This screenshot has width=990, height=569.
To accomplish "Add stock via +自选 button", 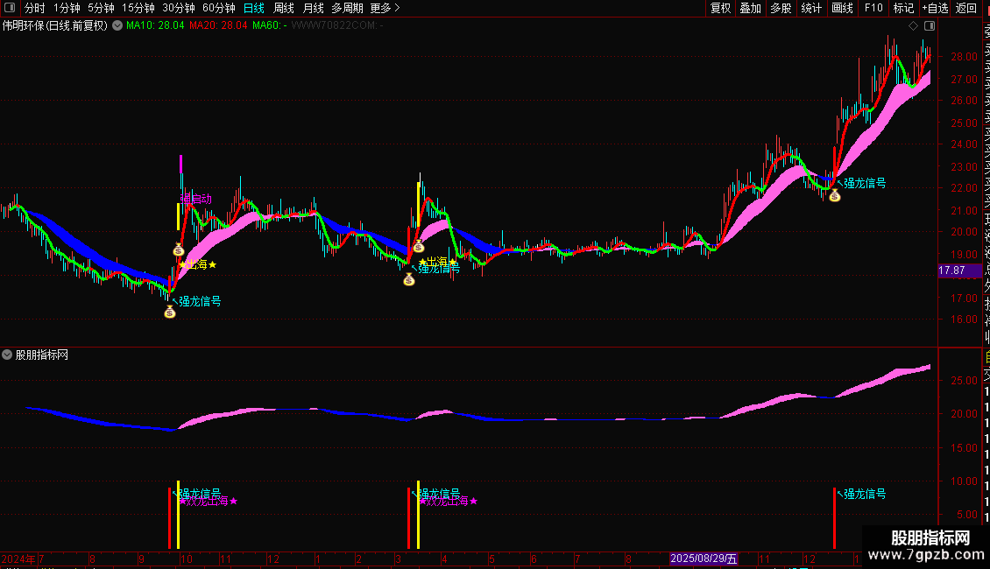I will [935, 8].
